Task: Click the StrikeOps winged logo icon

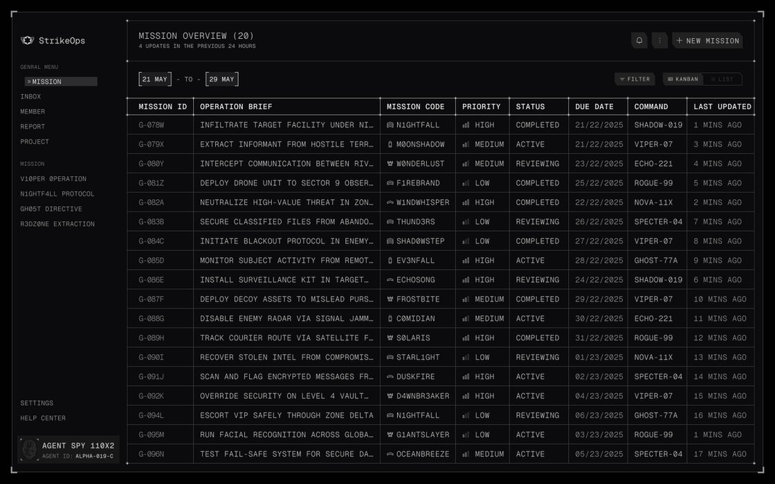Action: pyautogui.click(x=27, y=41)
